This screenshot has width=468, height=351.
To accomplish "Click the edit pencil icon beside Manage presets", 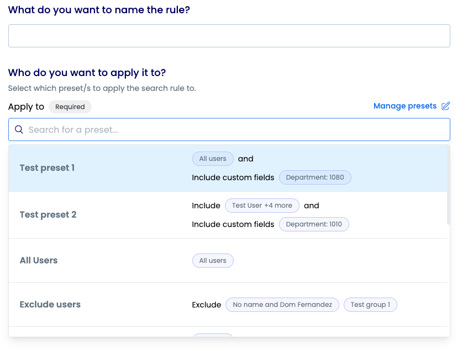I will click(445, 106).
